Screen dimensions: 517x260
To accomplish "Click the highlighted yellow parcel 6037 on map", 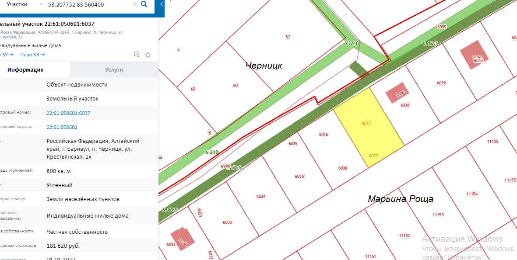I will [x=369, y=128].
